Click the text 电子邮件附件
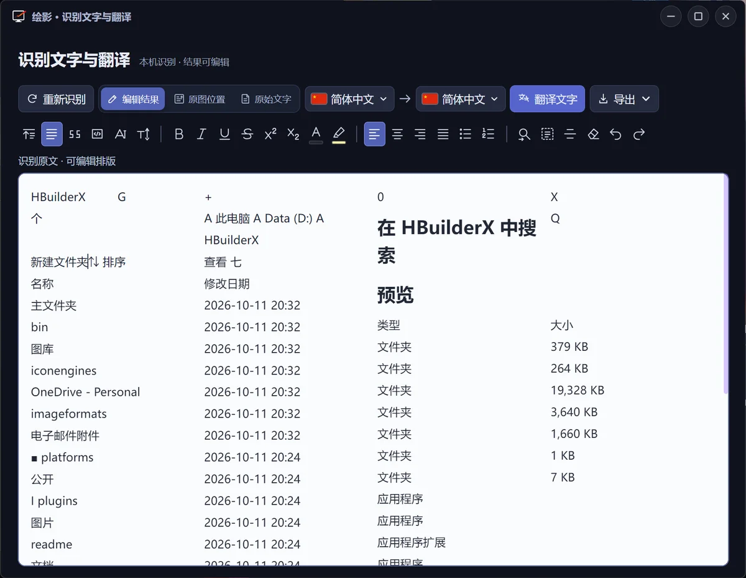This screenshot has height=578, width=746. [x=65, y=436]
